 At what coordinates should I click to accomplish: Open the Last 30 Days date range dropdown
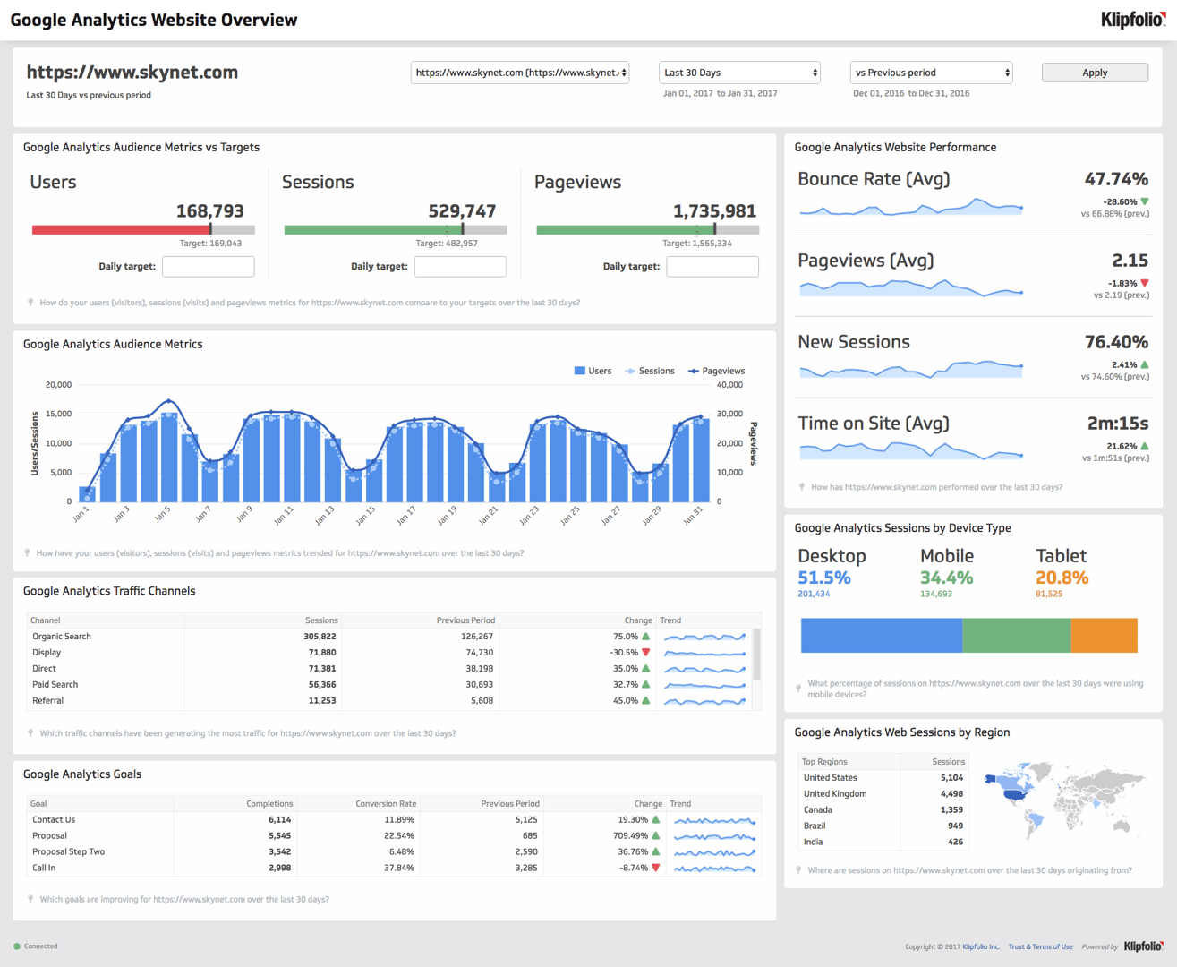739,73
